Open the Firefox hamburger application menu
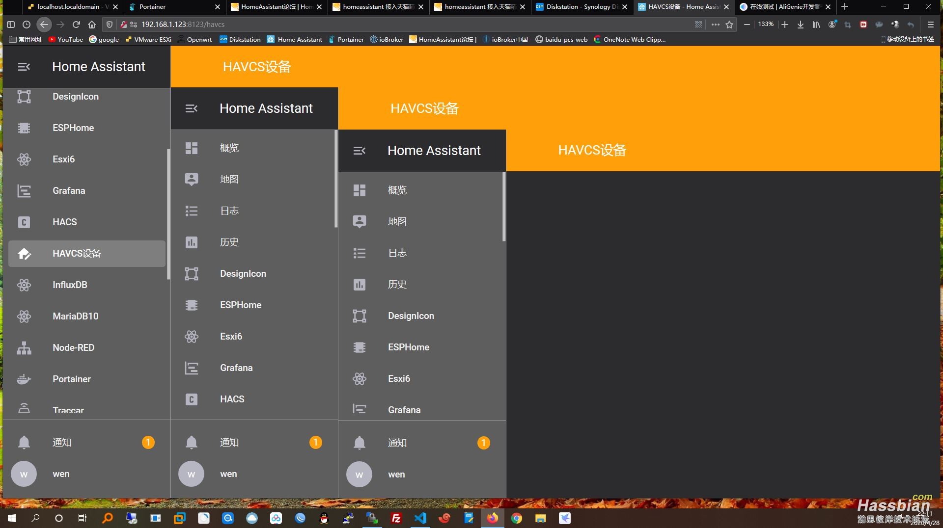 pyautogui.click(x=930, y=24)
